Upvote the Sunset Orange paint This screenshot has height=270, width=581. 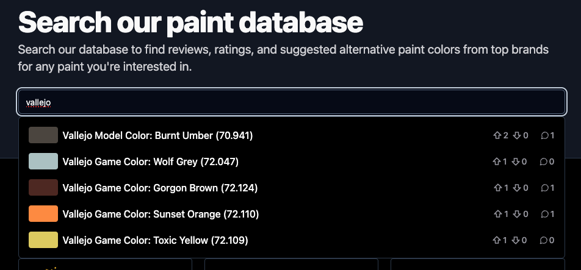click(x=497, y=214)
